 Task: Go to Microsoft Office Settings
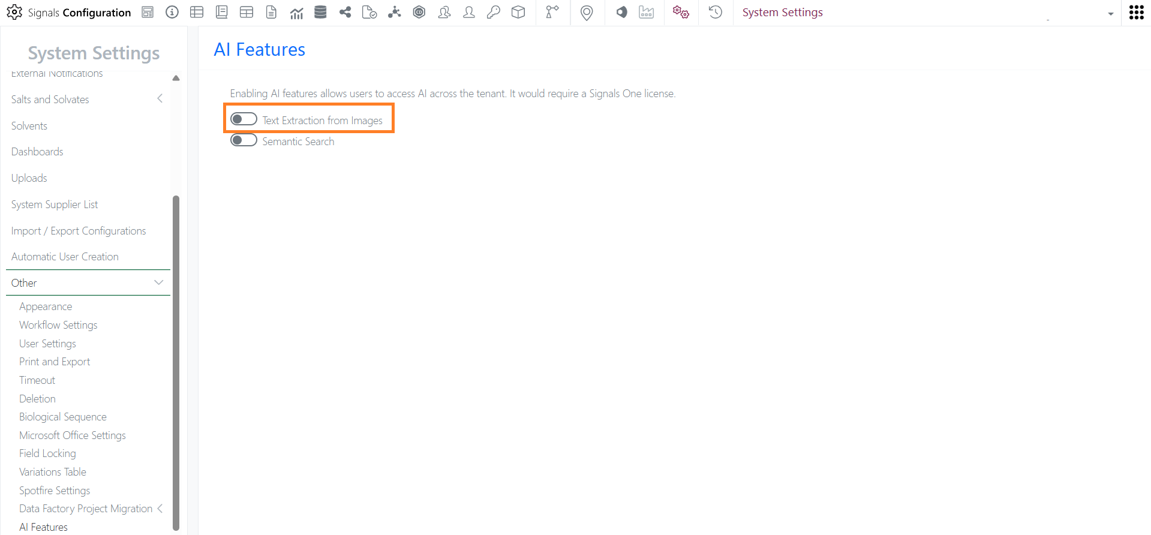tap(73, 435)
